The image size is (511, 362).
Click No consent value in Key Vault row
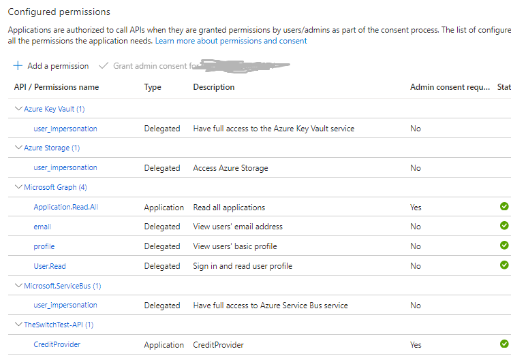pos(416,129)
